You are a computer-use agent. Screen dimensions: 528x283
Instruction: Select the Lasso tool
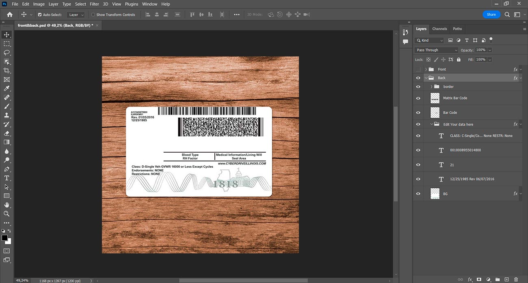pos(6,53)
